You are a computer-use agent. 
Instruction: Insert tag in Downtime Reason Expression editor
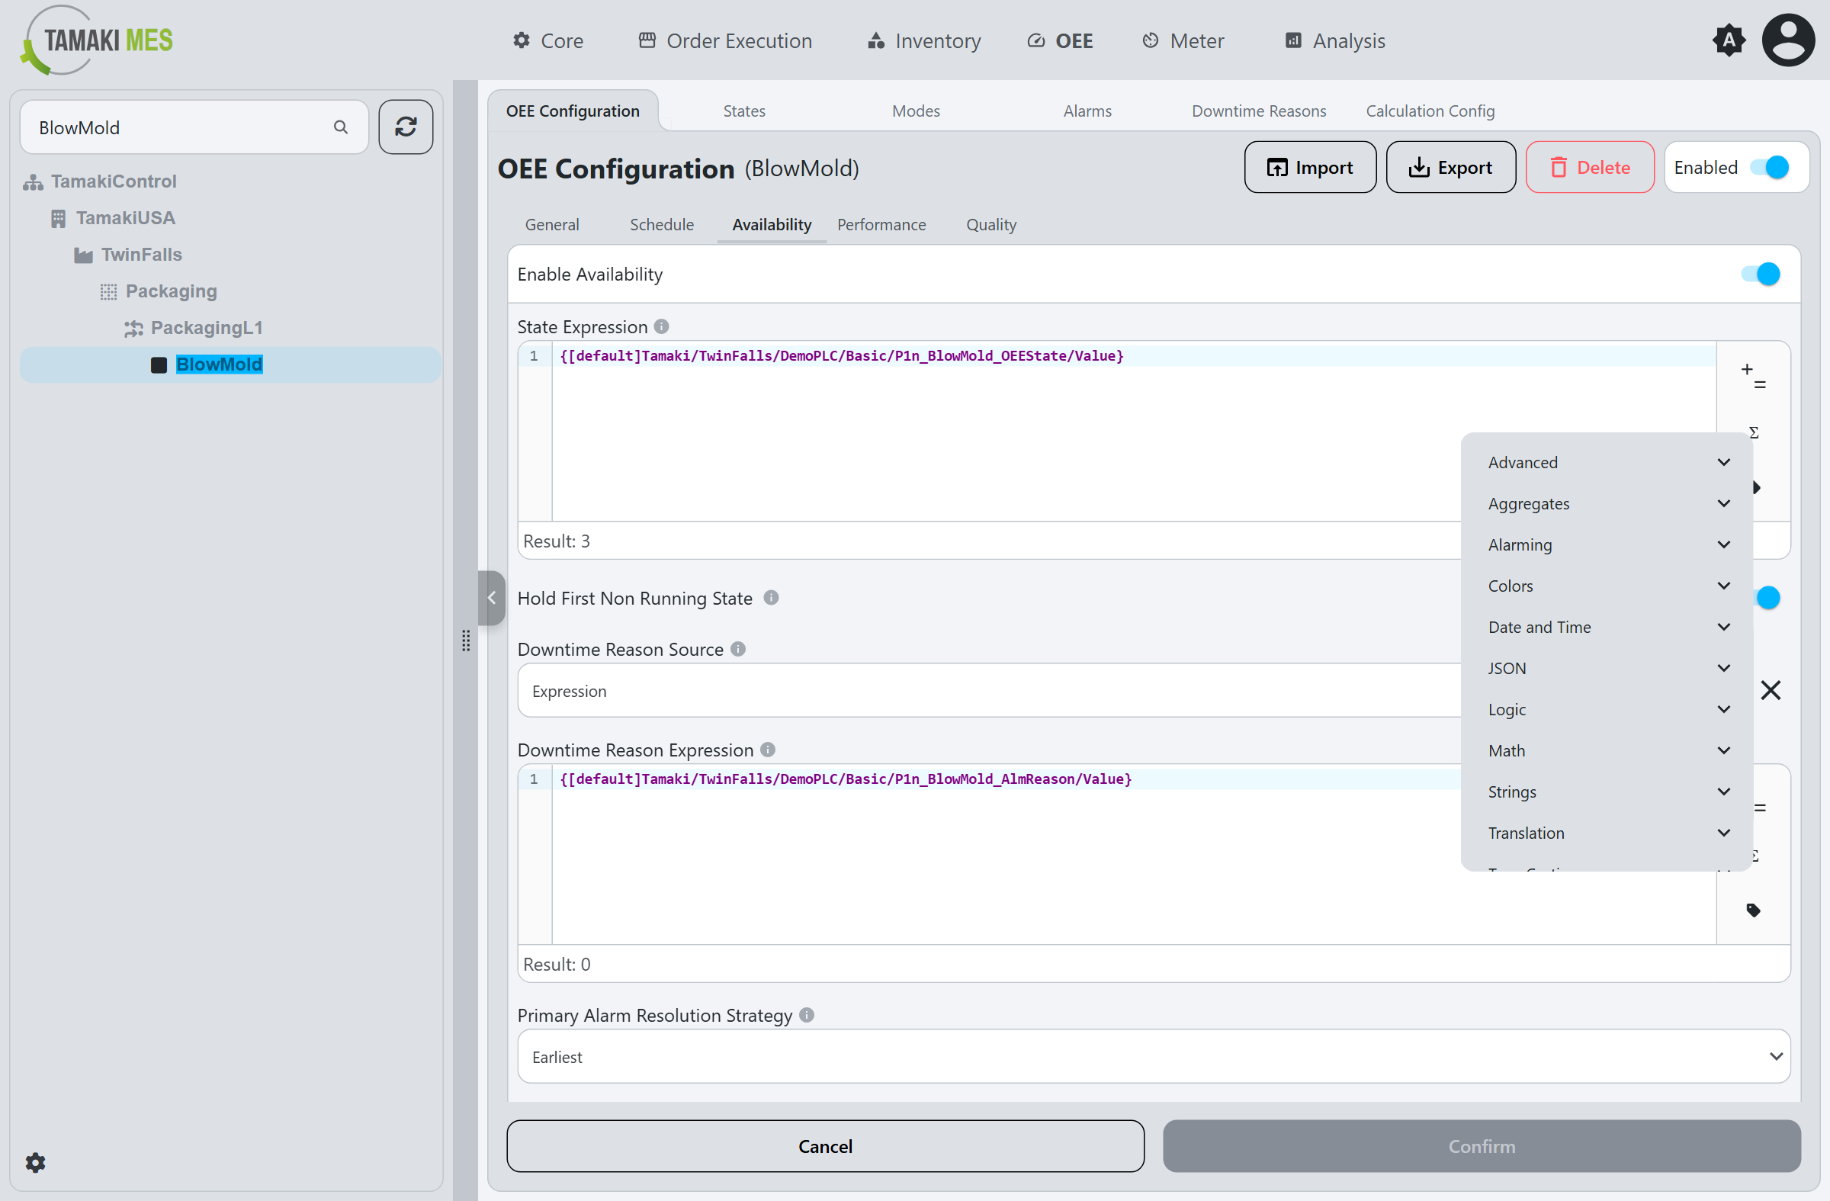coord(1753,910)
